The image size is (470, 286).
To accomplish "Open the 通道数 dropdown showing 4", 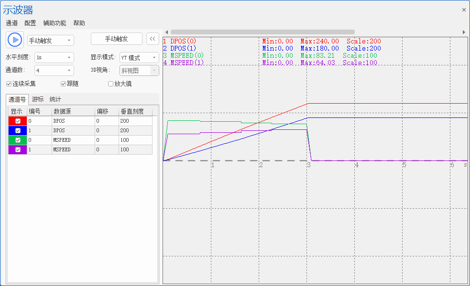I will (54, 70).
